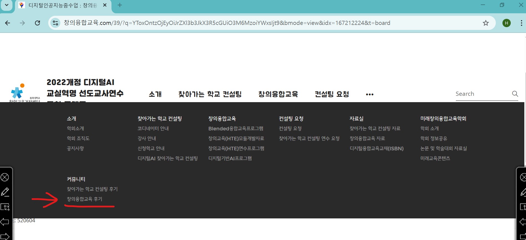This screenshot has height=240, width=526.
Task: Open the 창의융합교육 후기 link
Action: point(85,199)
